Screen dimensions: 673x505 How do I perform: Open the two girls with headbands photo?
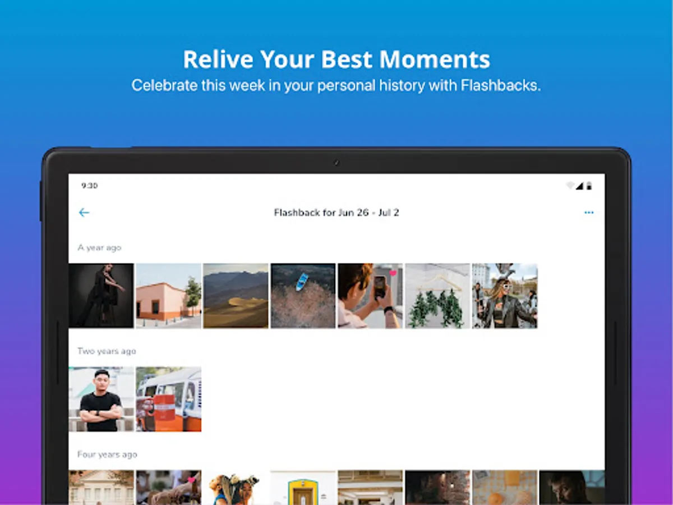coord(236,487)
